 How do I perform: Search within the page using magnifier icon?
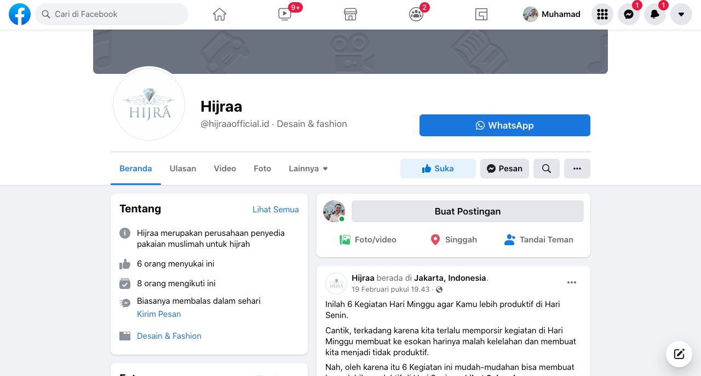[547, 169]
